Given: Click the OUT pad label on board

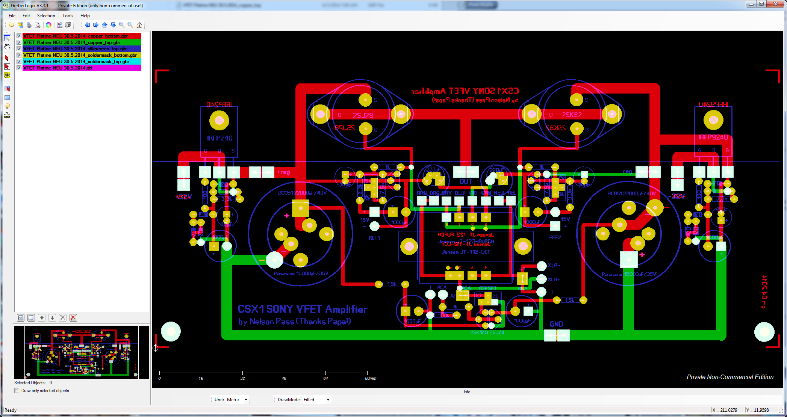Looking at the screenshot, I should (466, 181).
